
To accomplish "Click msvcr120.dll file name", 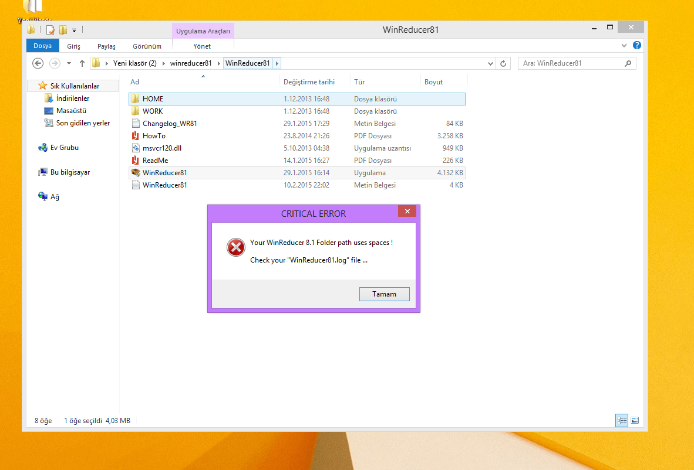I will 162,148.
